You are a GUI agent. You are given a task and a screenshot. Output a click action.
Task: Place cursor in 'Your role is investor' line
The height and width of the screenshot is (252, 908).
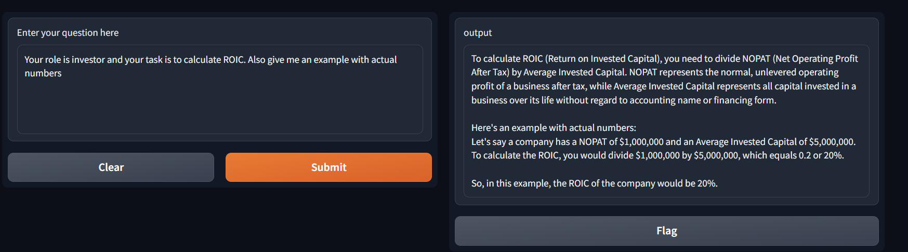click(x=210, y=60)
